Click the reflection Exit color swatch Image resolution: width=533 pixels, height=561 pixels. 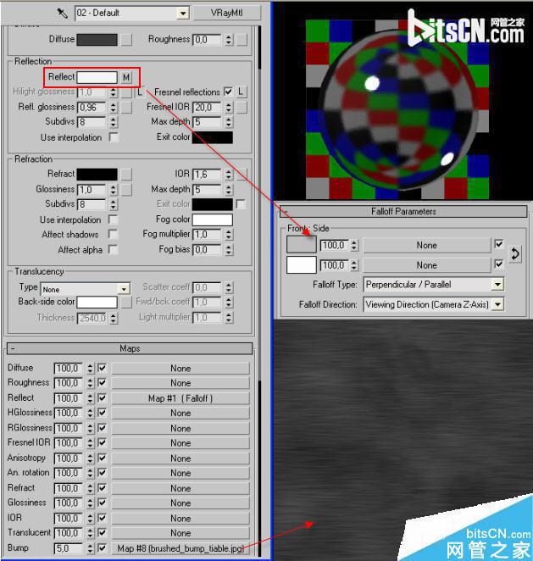(x=213, y=137)
